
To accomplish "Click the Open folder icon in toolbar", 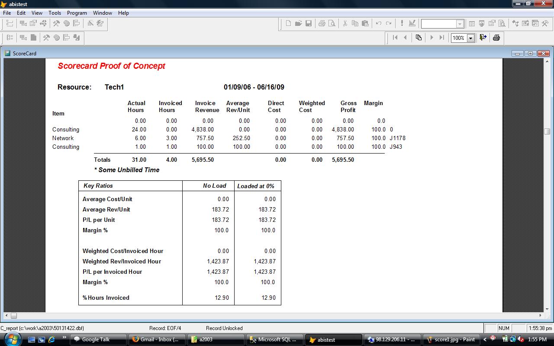I will click(x=299, y=23).
